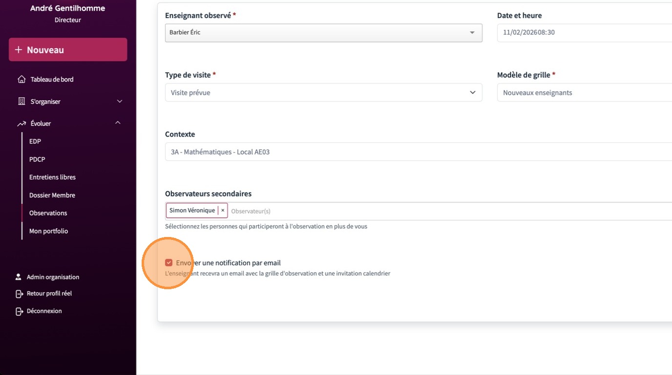Go to Entretiens libres
Image resolution: width=672 pixels, height=375 pixels.
[52, 178]
